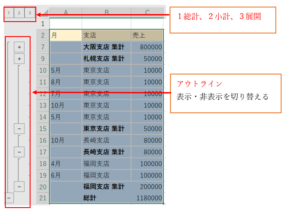This screenshot has width=286, height=212.
Task: Select column A header
Action: click(66, 12)
